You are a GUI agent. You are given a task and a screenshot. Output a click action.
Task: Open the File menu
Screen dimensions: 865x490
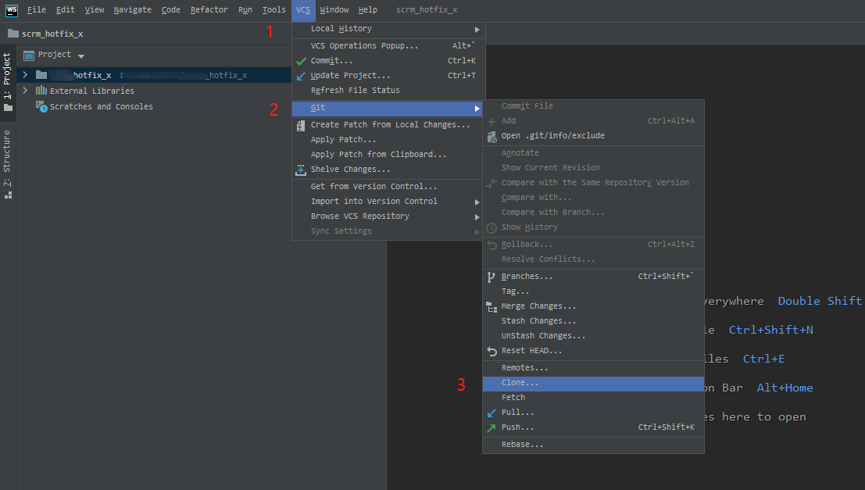[37, 10]
